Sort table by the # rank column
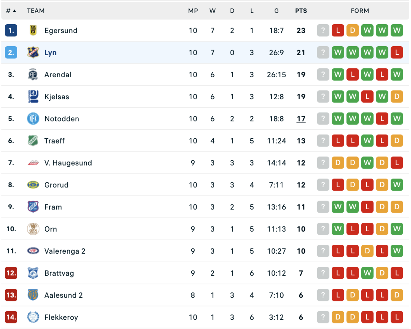The width and height of the screenshot is (411, 329). (x=11, y=11)
